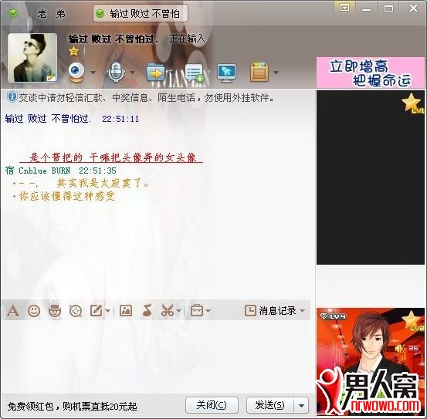427x419 pixels.
Task: Open the applications box icon
Action: (x=259, y=72)
